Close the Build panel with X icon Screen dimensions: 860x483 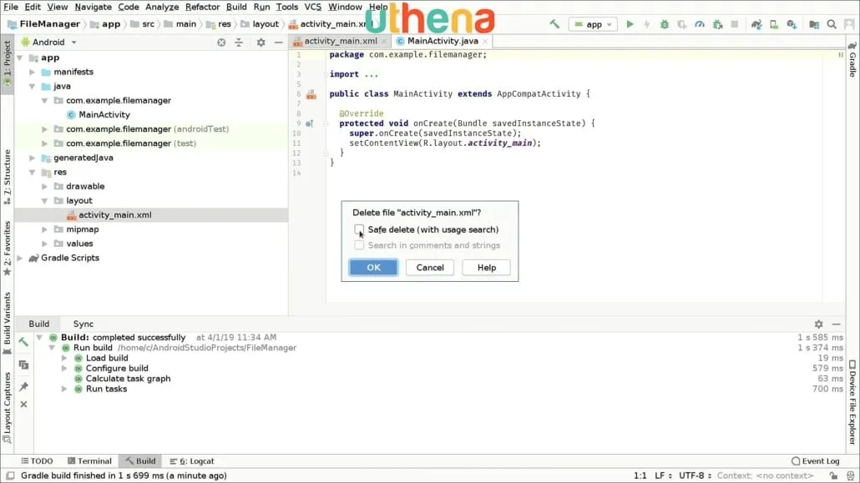click(23, 404)
